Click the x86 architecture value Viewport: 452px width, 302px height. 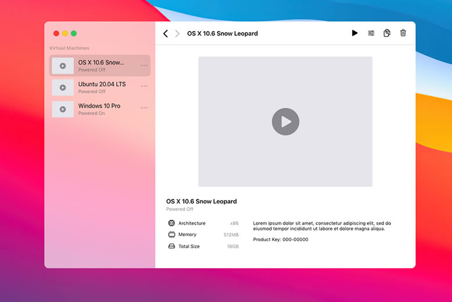point(234,223)
